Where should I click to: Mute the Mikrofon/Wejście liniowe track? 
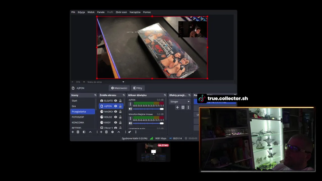[x=130, y=123]
